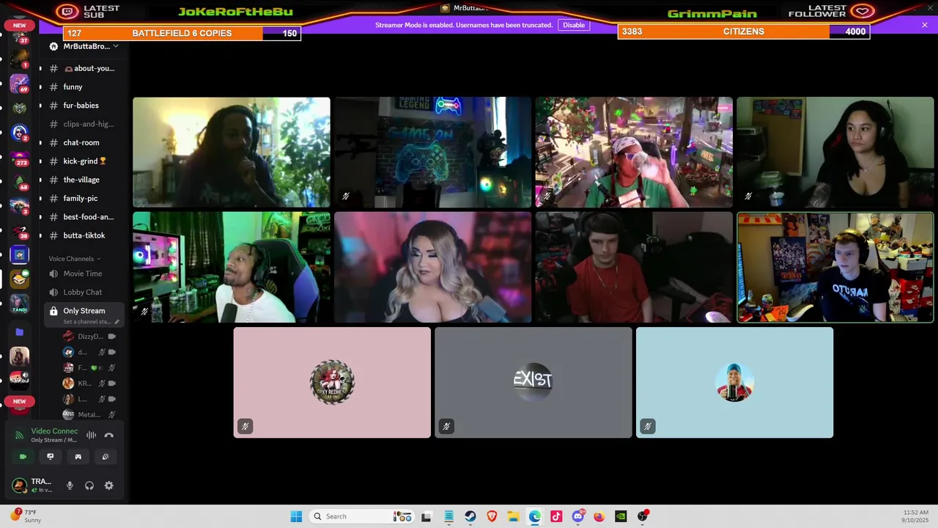Open Discord from taskbar
Viewport: 938px width, 528px height.
[578, 516]
